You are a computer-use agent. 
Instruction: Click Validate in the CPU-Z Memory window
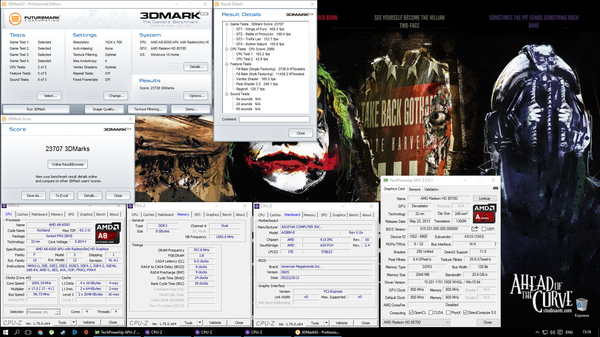[x=215, y=323]
